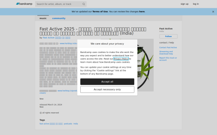Switch to the community tab

point(59,18)
